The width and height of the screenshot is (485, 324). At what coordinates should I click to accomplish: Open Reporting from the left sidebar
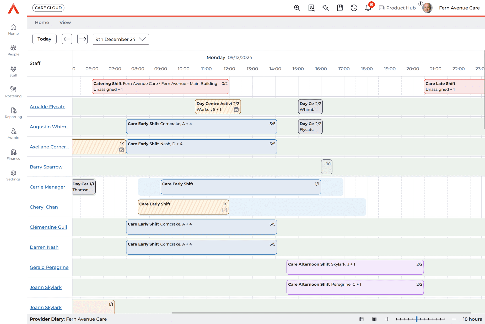13,113
